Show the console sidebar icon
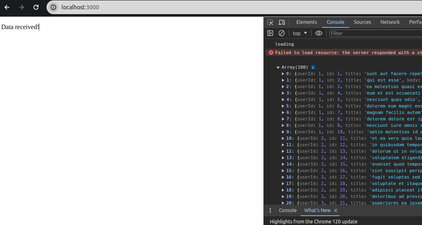422x225 pixels. click(270, 34)
